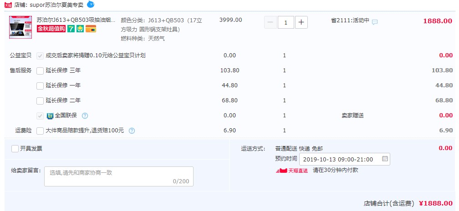Click 卖家赠送 in the 全国联保 row
Image resolution: width=459 pixels, height=211 pixels.
[352, 116]
